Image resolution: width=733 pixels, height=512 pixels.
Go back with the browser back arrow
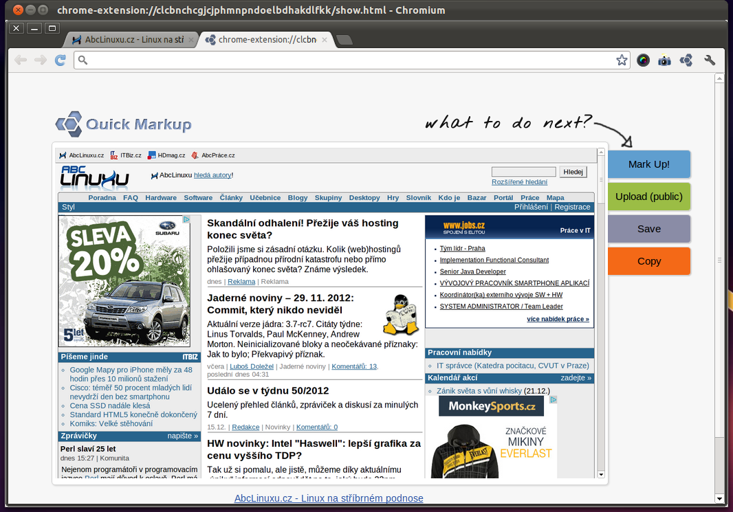tap(21, 60)
